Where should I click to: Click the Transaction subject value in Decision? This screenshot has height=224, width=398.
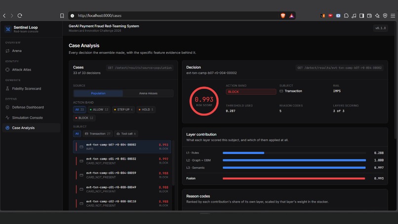point(291,91)
